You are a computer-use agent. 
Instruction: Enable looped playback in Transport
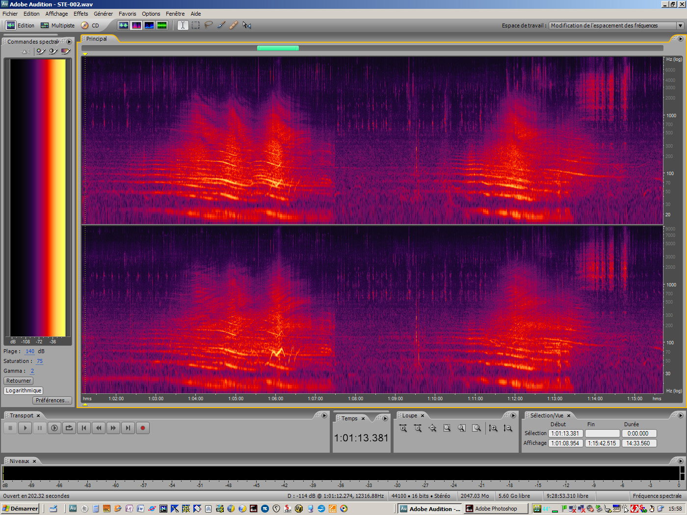coord(69,428)
